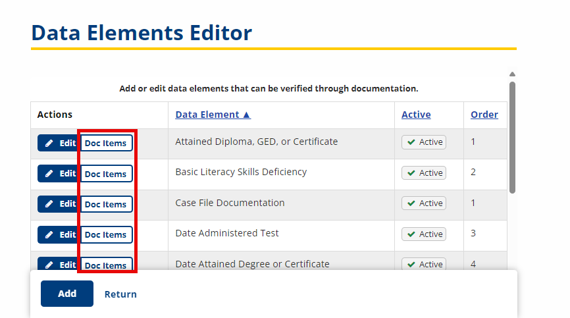This screenshot has width=570, height=318.
Task: Edit the Attained Diploma, GED, or Certificate row
Action: (x=58, y=143)
